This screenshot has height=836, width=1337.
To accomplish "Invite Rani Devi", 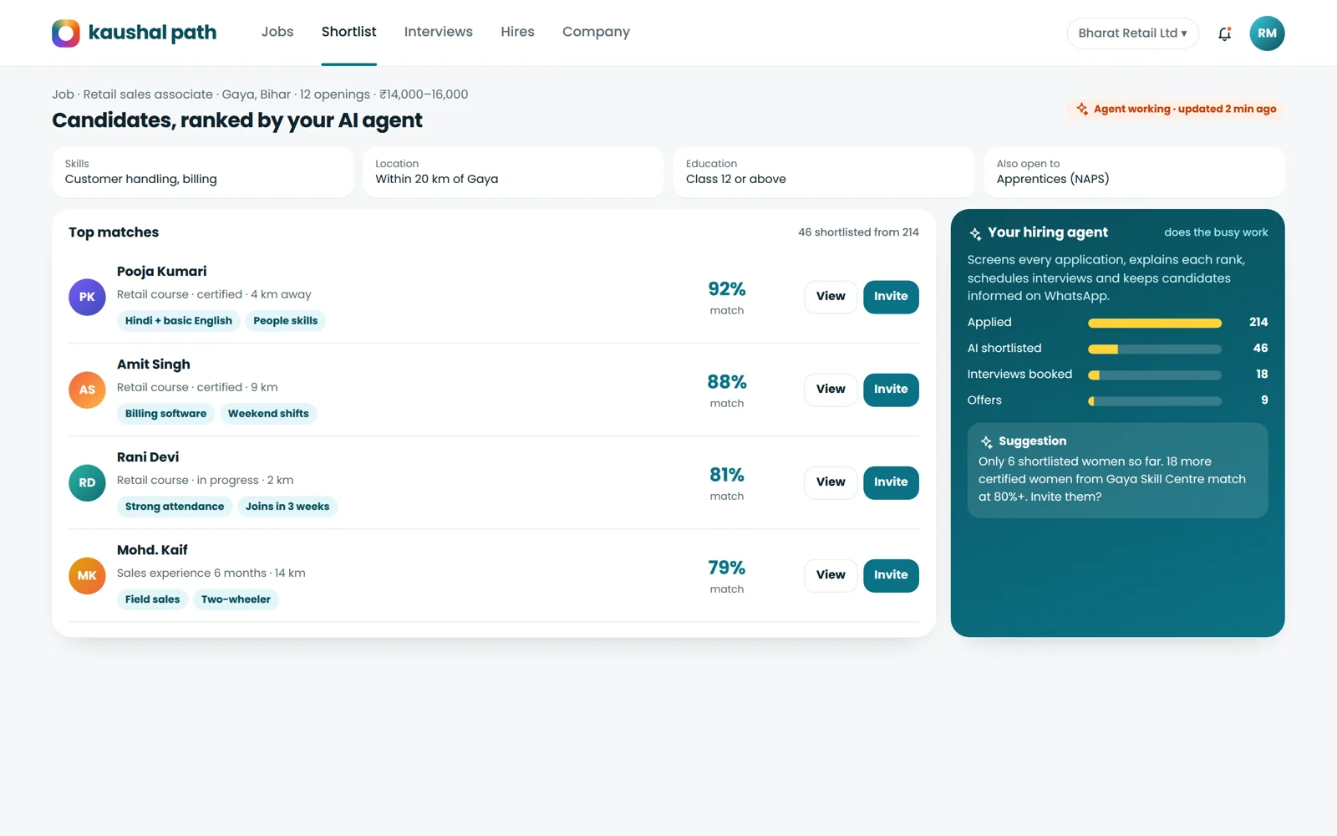I will (891, 482).
